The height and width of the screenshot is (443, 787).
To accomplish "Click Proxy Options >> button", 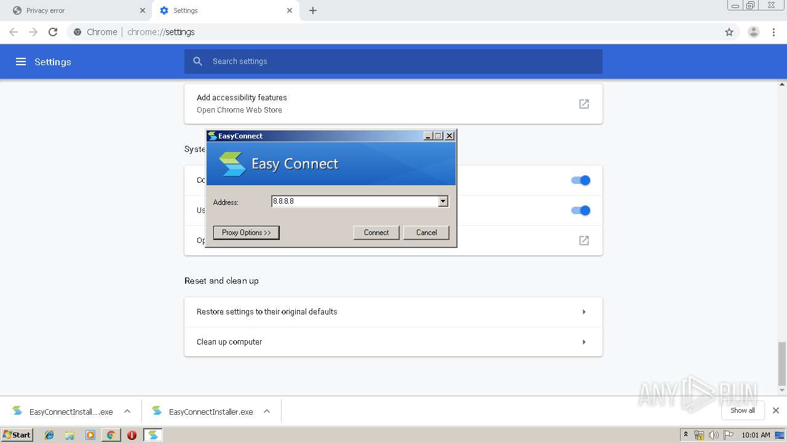I will [246, 233].
